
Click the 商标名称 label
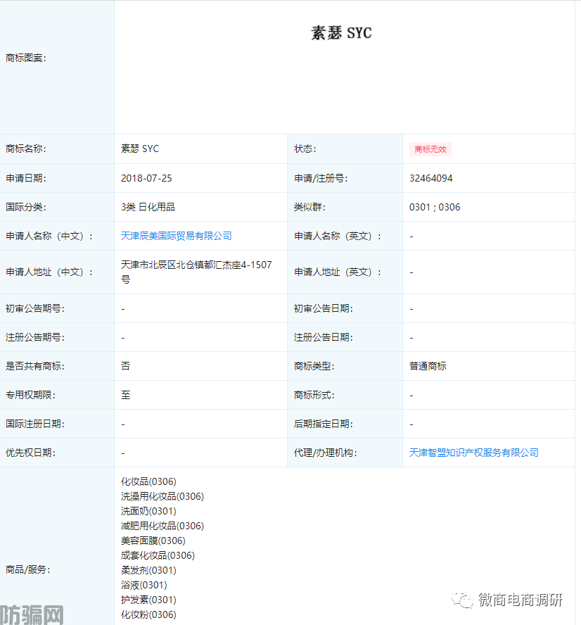(x=26, y=149)
